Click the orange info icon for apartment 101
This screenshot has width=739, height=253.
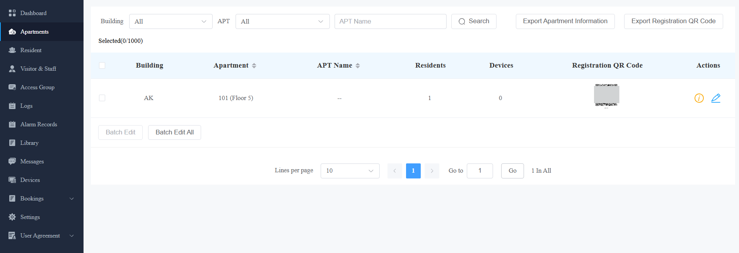tap(699, 98)
